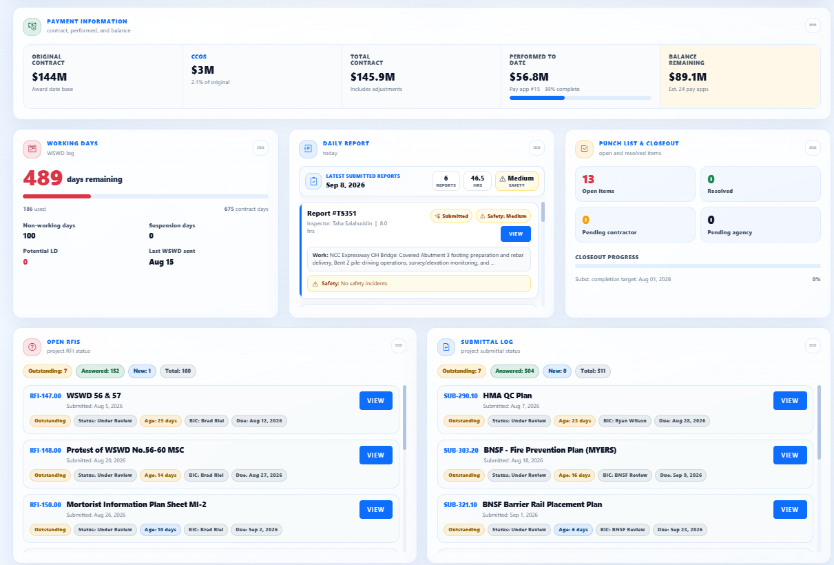View SUB-321.10 BNSF Barrier Rail Placement Plan

coord(790,509)
